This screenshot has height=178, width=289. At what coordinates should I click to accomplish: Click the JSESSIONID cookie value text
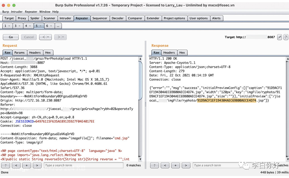65,121
